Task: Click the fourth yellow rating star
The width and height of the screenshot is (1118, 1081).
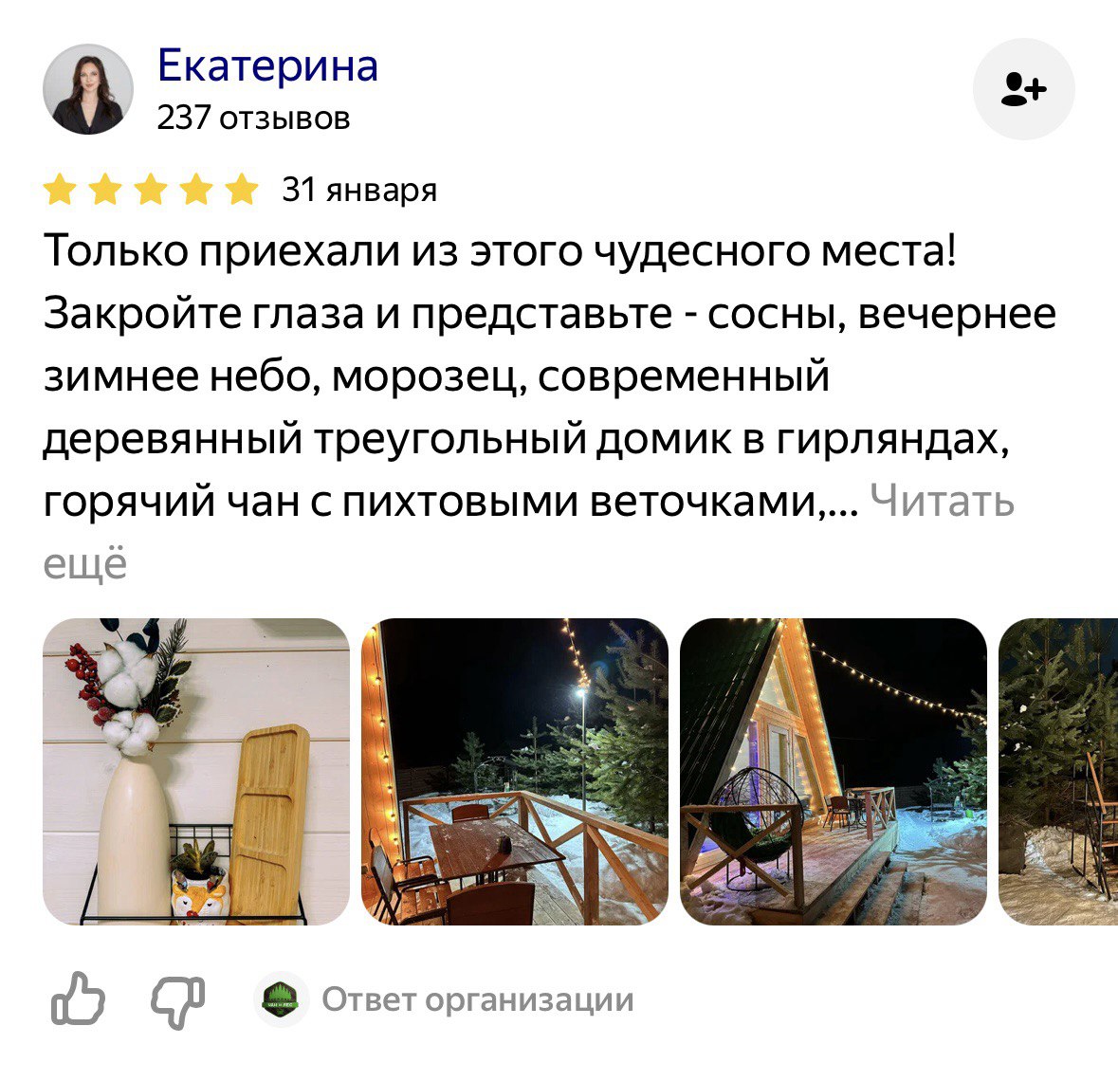Action: pyautogui.click(x=196, y=190)
